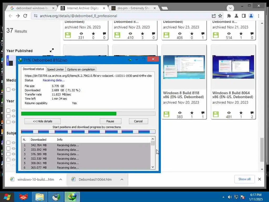
Task: Click the green download progress bar
Action: coord(88,114)
